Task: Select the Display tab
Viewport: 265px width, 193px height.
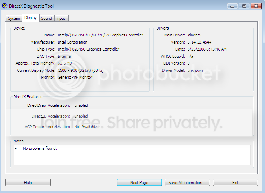Action: [31, 18]
